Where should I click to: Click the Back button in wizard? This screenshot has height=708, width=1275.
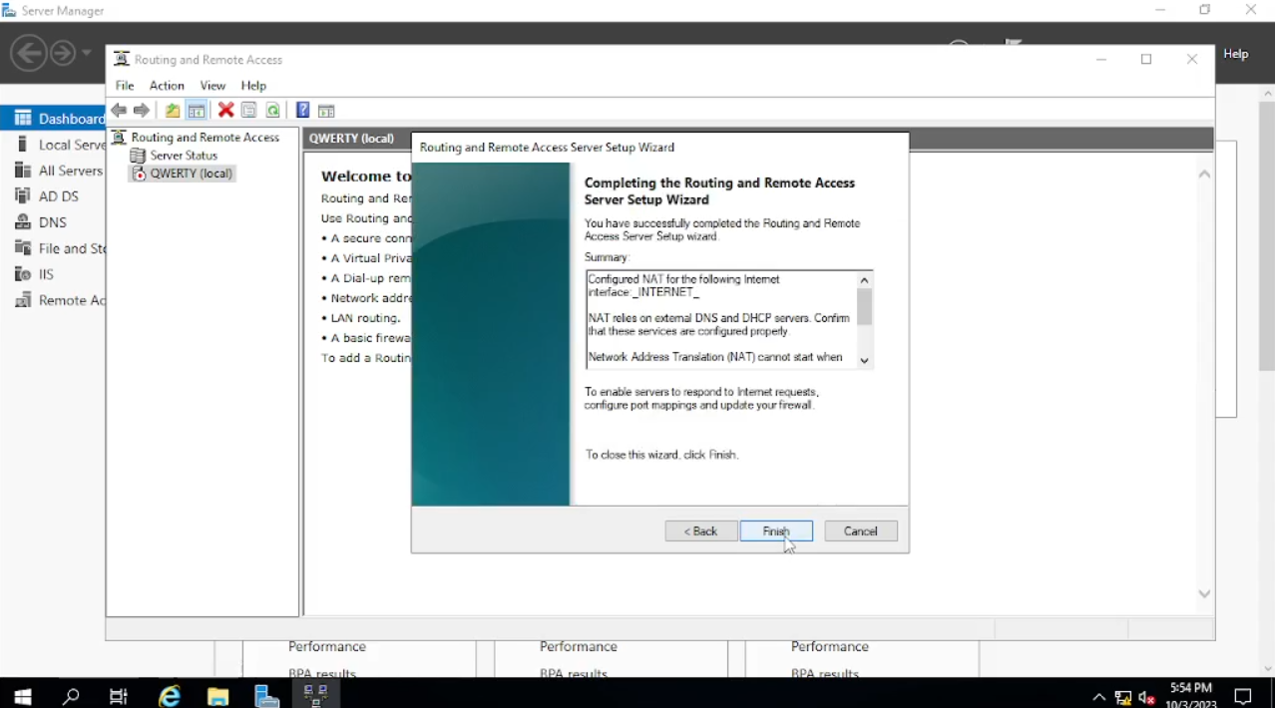[x=700, y=531]
